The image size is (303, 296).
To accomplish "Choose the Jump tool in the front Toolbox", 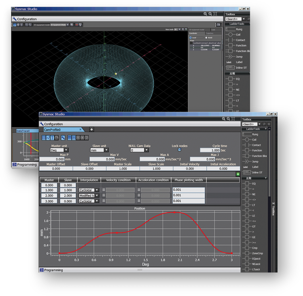I will (x=254, y=161).
